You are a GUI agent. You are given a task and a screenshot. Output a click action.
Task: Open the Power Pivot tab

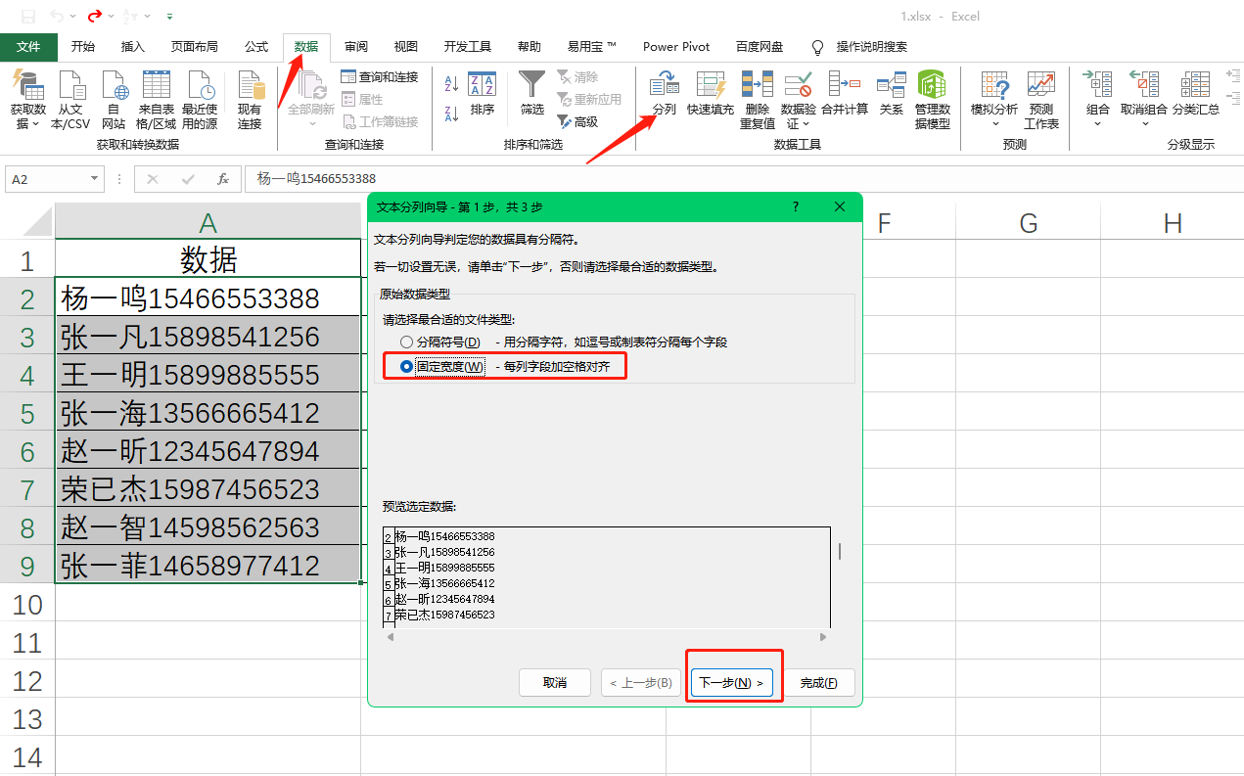676,47
